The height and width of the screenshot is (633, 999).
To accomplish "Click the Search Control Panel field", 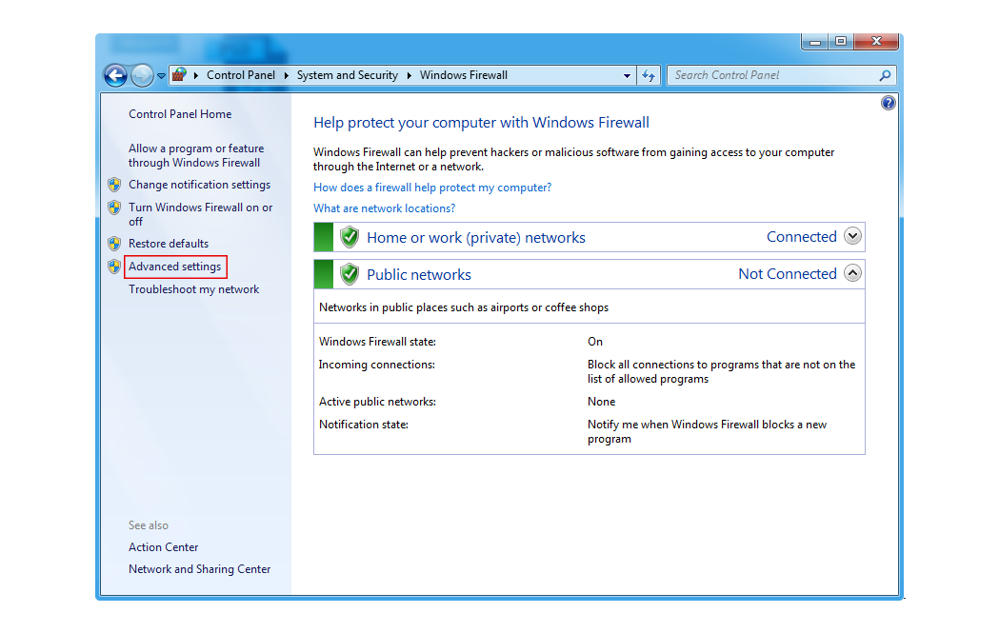I will 771,75.
